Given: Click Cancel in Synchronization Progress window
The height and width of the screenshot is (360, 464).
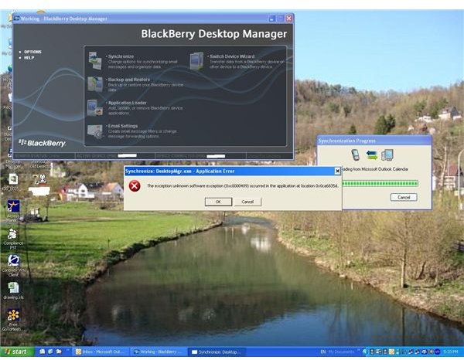Looking at the screenshot, I should tap(404, 197).
